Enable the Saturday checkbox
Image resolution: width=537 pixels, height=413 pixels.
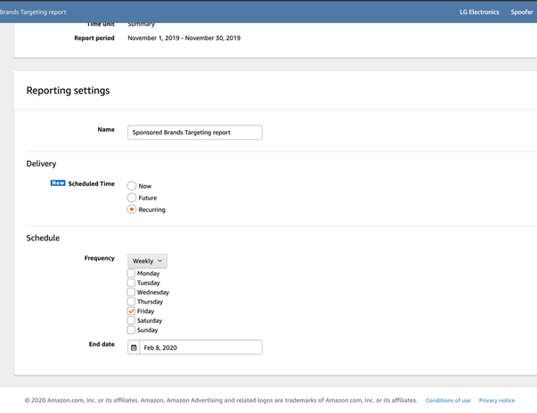[x=132, y=320]
